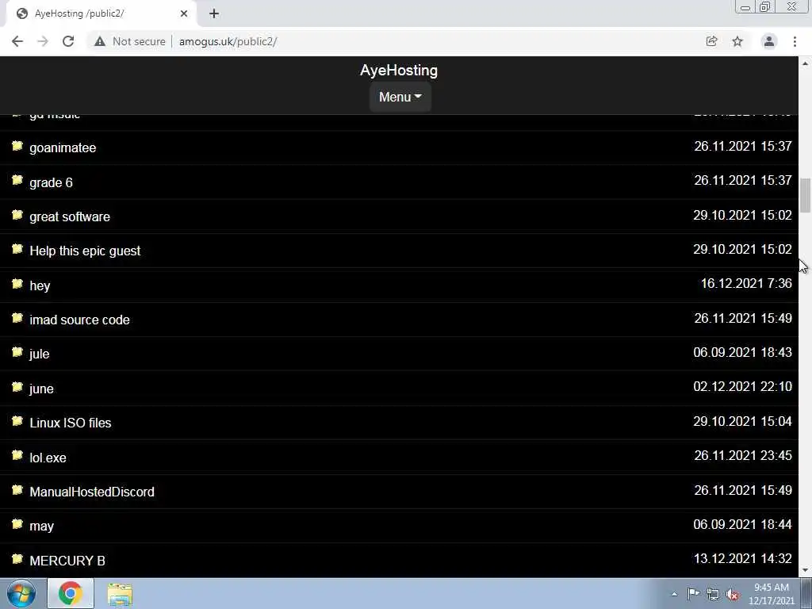The height and width of the screenshot is (609, 812).
Task: Click the muted volume tray icon
Action: pyautogui.click(x=732, y=594)
